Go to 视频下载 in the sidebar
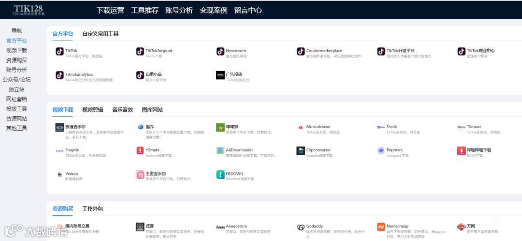 (16, 51)
